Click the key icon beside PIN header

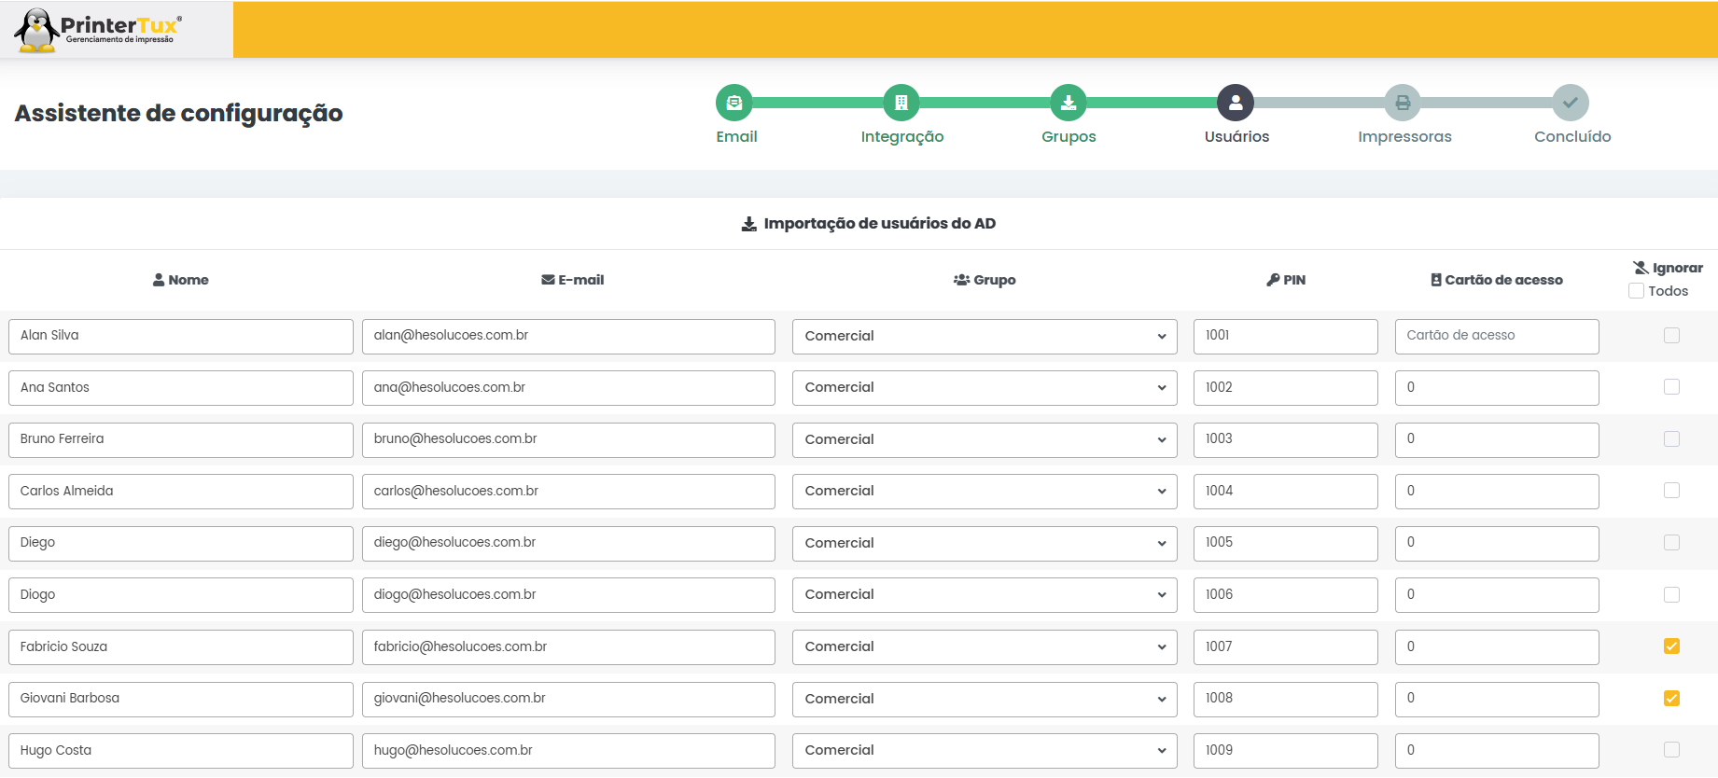1273,280
